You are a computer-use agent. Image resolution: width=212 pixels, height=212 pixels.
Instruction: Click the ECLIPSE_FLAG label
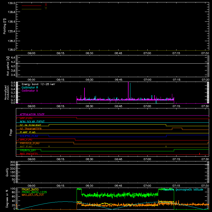pos(29,136)
